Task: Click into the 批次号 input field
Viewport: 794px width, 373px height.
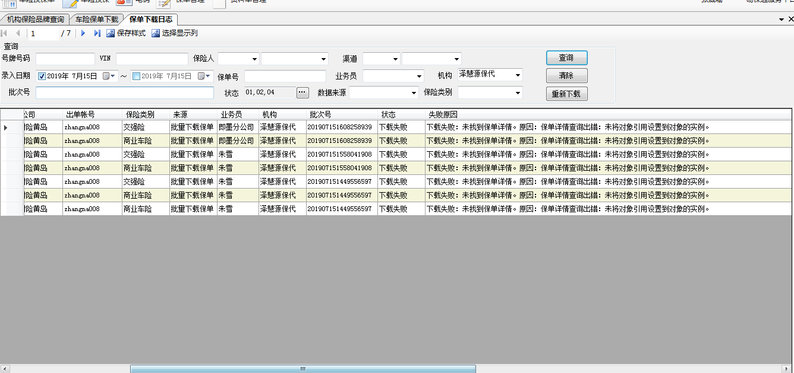Action: (125, 93)
